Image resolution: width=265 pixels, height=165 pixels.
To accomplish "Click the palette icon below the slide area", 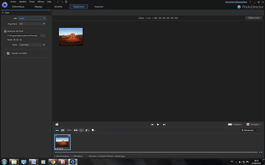I will pyautogui.click(x=57, y=125).
